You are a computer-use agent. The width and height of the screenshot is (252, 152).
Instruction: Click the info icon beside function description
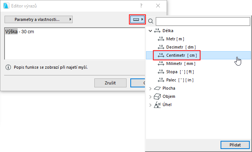click(x=8, y=67)
